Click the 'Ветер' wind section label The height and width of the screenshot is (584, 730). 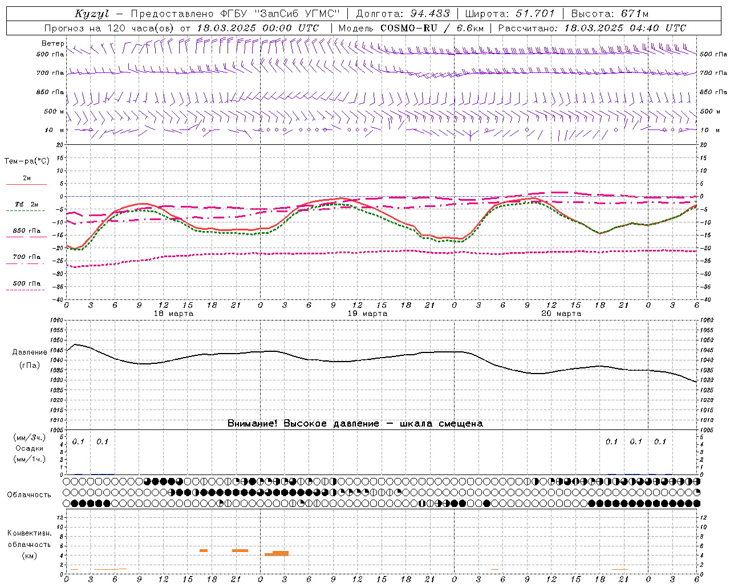pos(52,43)
